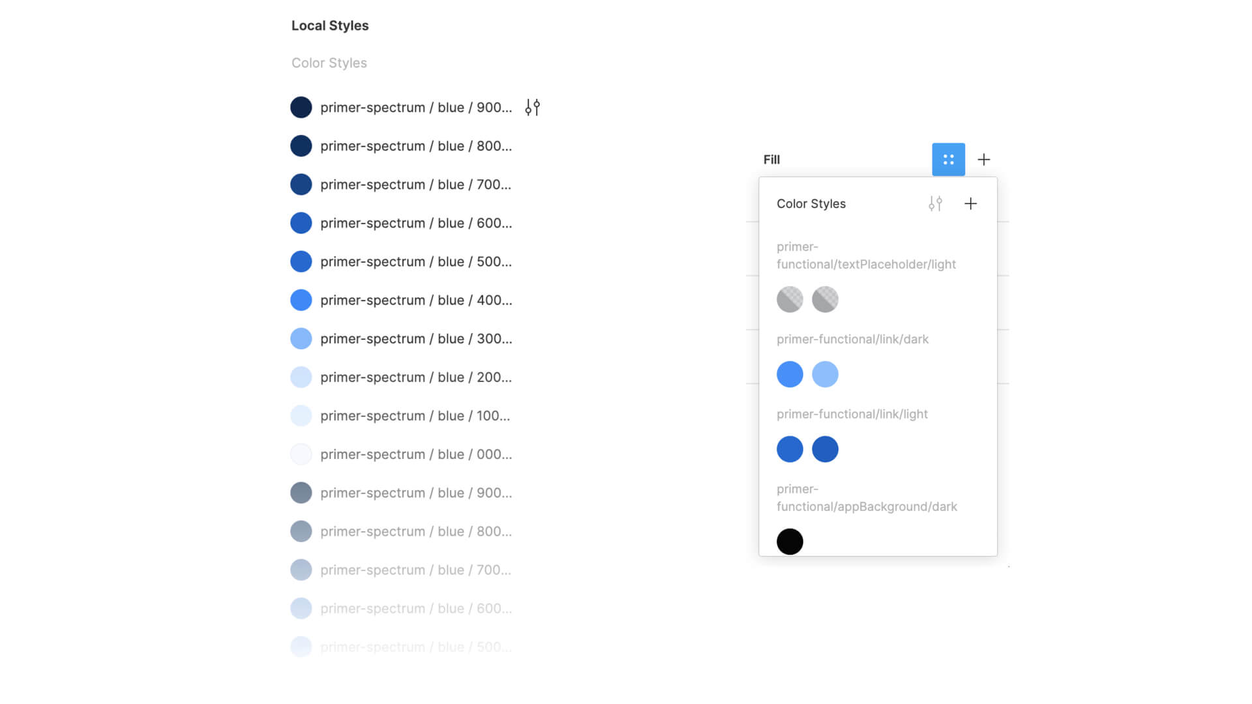Select primer-spectrum / blue / 000 style
Image resolution: width=1252 pixels, height=704 pixels.
click(415, 454)
